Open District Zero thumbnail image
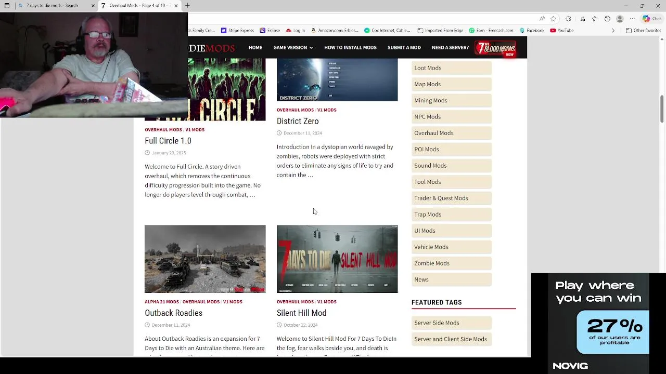This screenshot has width=666, height=374. point(337,79)
